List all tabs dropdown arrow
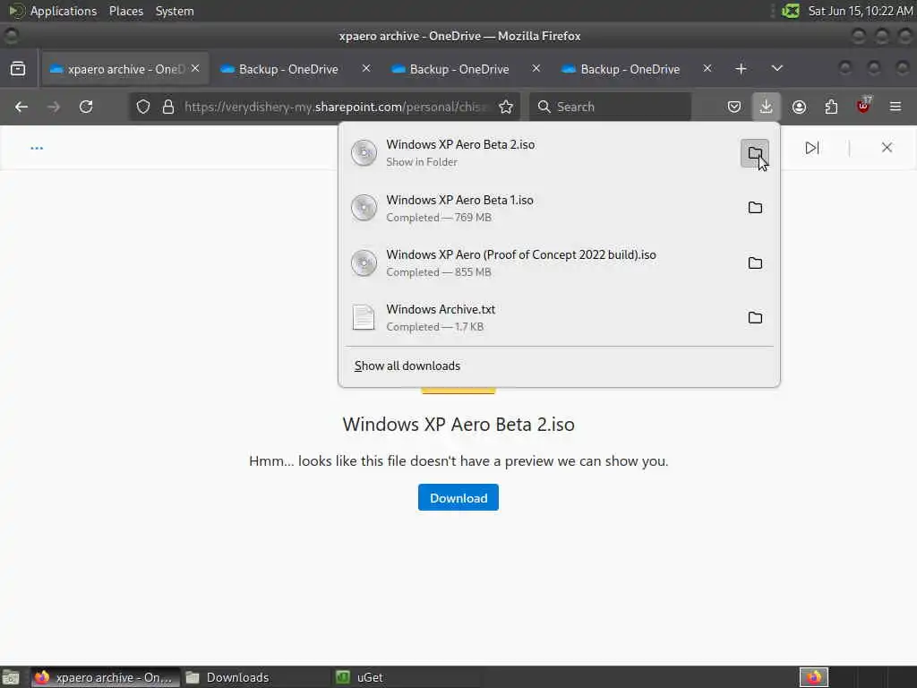The height and width of the screenshot is (688, 917). point(776,68)
